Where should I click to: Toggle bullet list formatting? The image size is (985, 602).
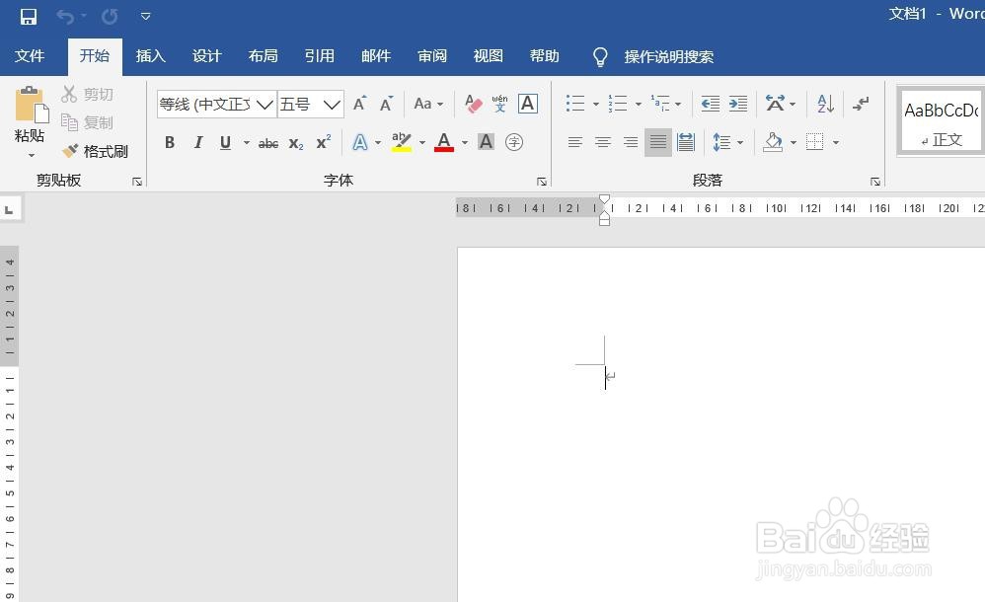pyautogui.click(x=572, y=103)
